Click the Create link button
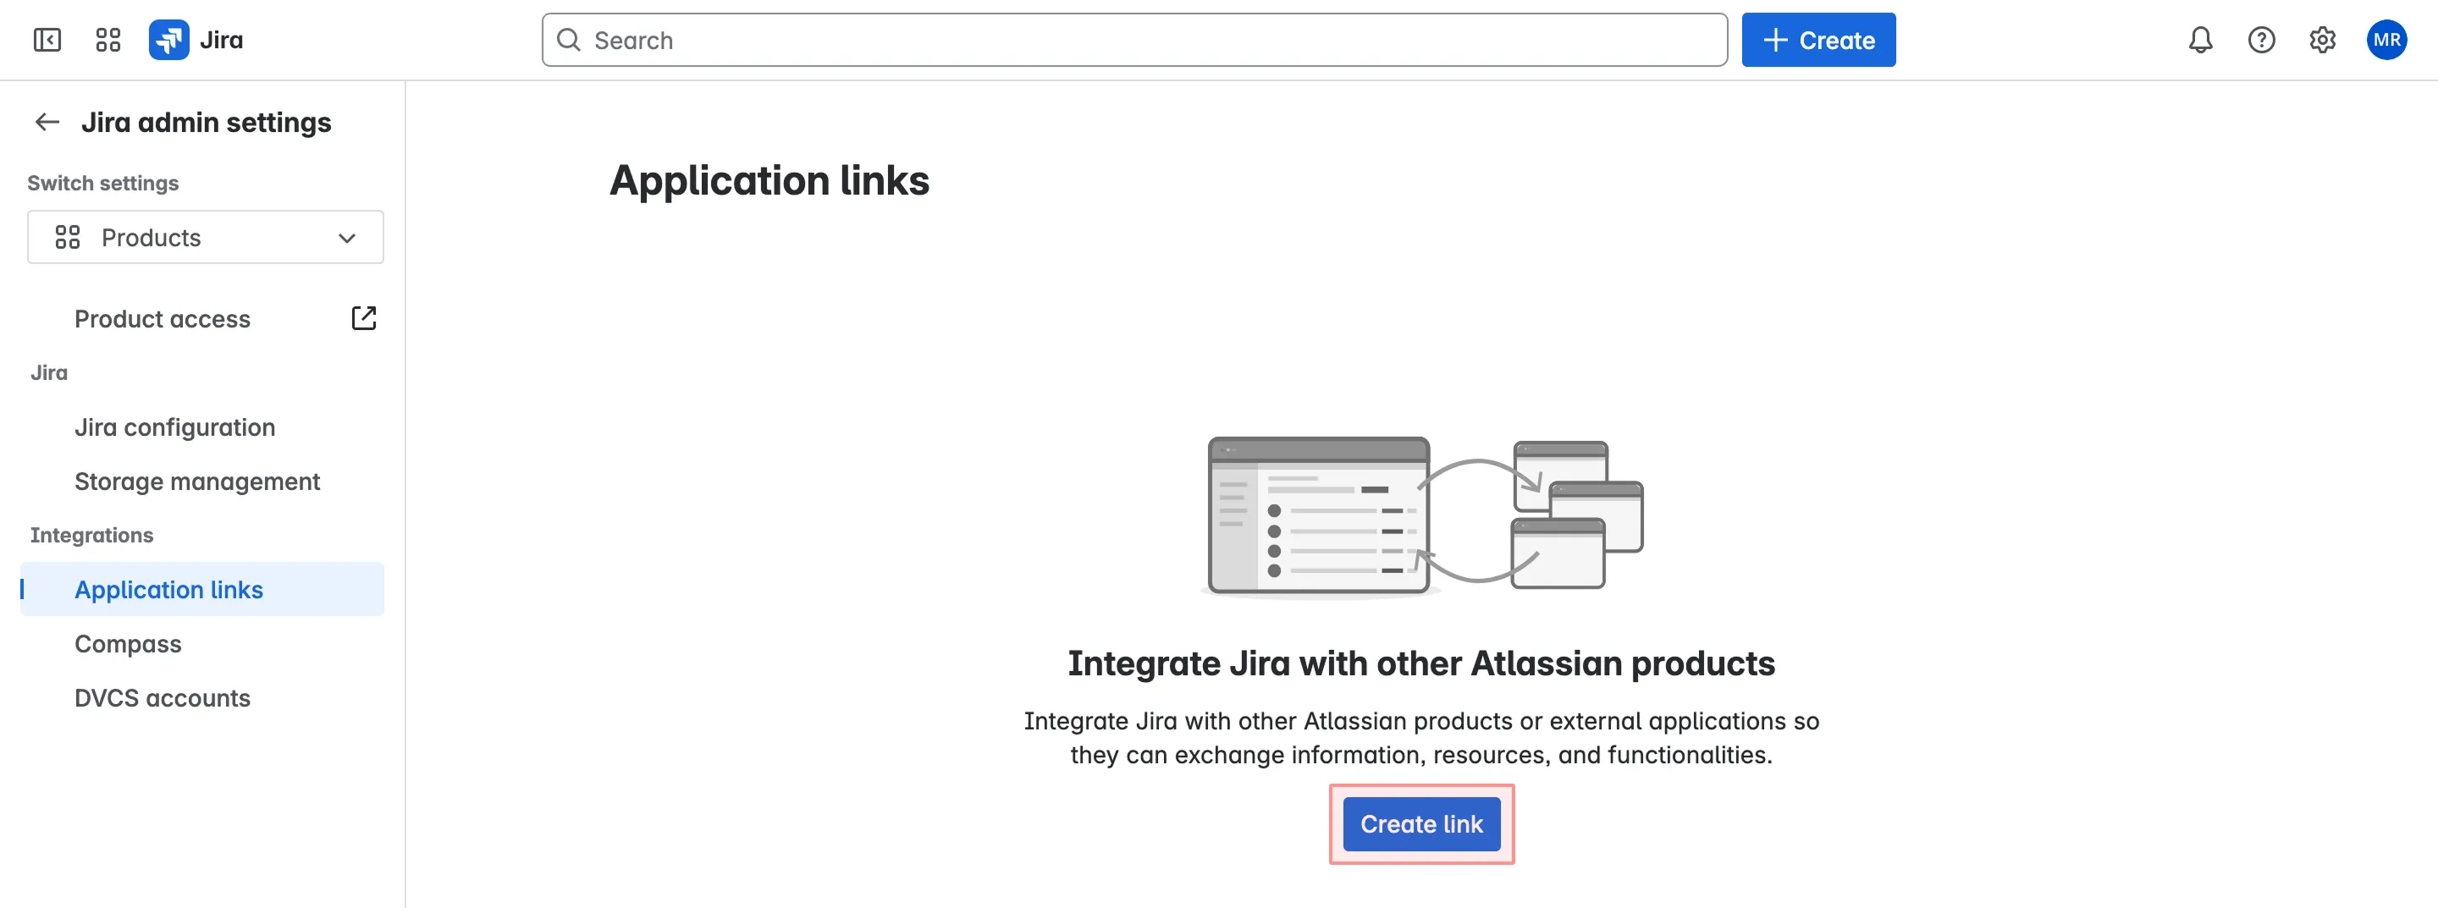The image size is (2438, 908). 1420,824
